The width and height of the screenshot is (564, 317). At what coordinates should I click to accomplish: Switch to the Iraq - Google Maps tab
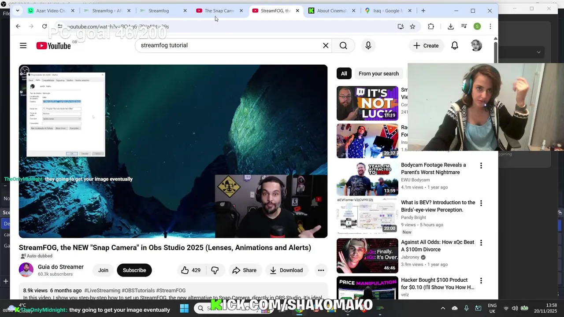pyautogui.click(x=387, y=11)
